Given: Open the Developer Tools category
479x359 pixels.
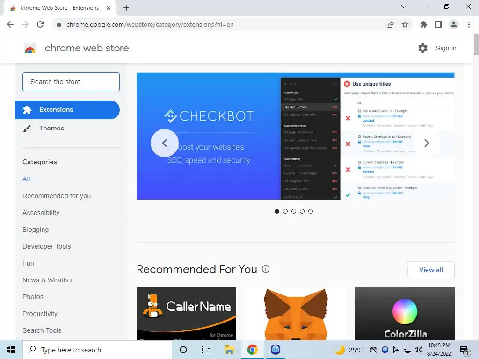Looking at the screenshot, I should click(x=47, y=246).
